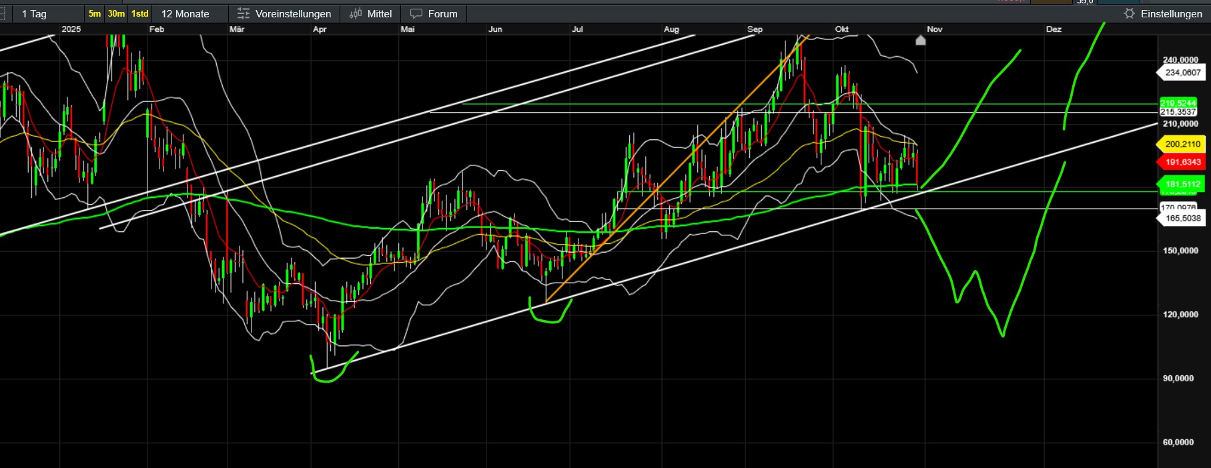This screenshot has height=468, width=1211.
Task: Click the gray triangle marker near Nov
Action: pyautogui.click(x=921, y=41)
